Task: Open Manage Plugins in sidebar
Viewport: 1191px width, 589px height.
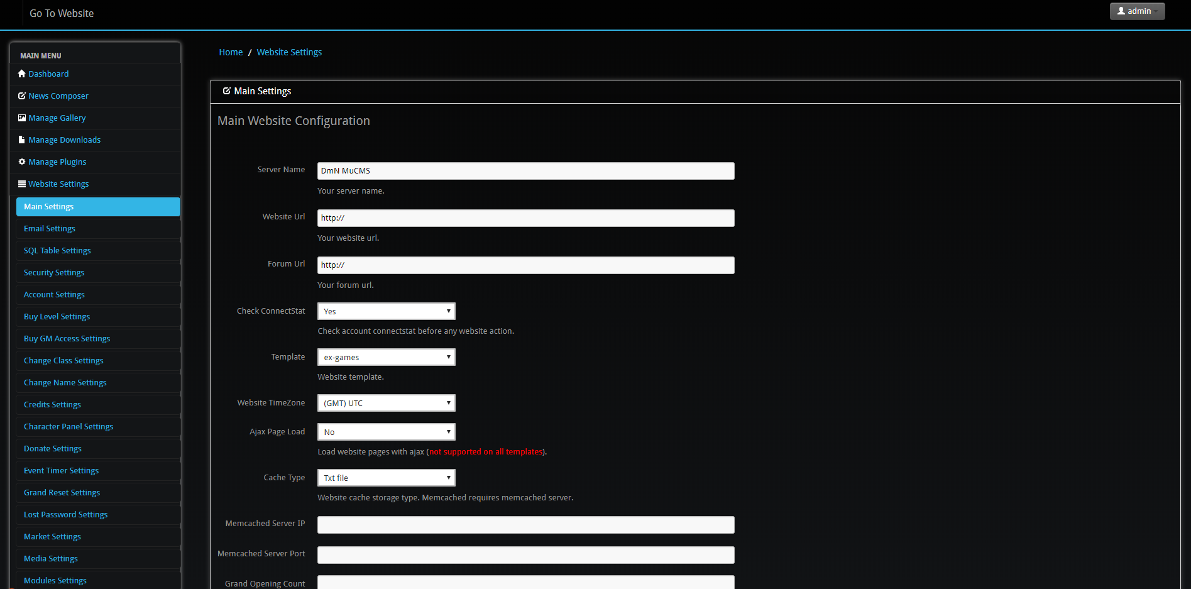Action: click(96, 162)
